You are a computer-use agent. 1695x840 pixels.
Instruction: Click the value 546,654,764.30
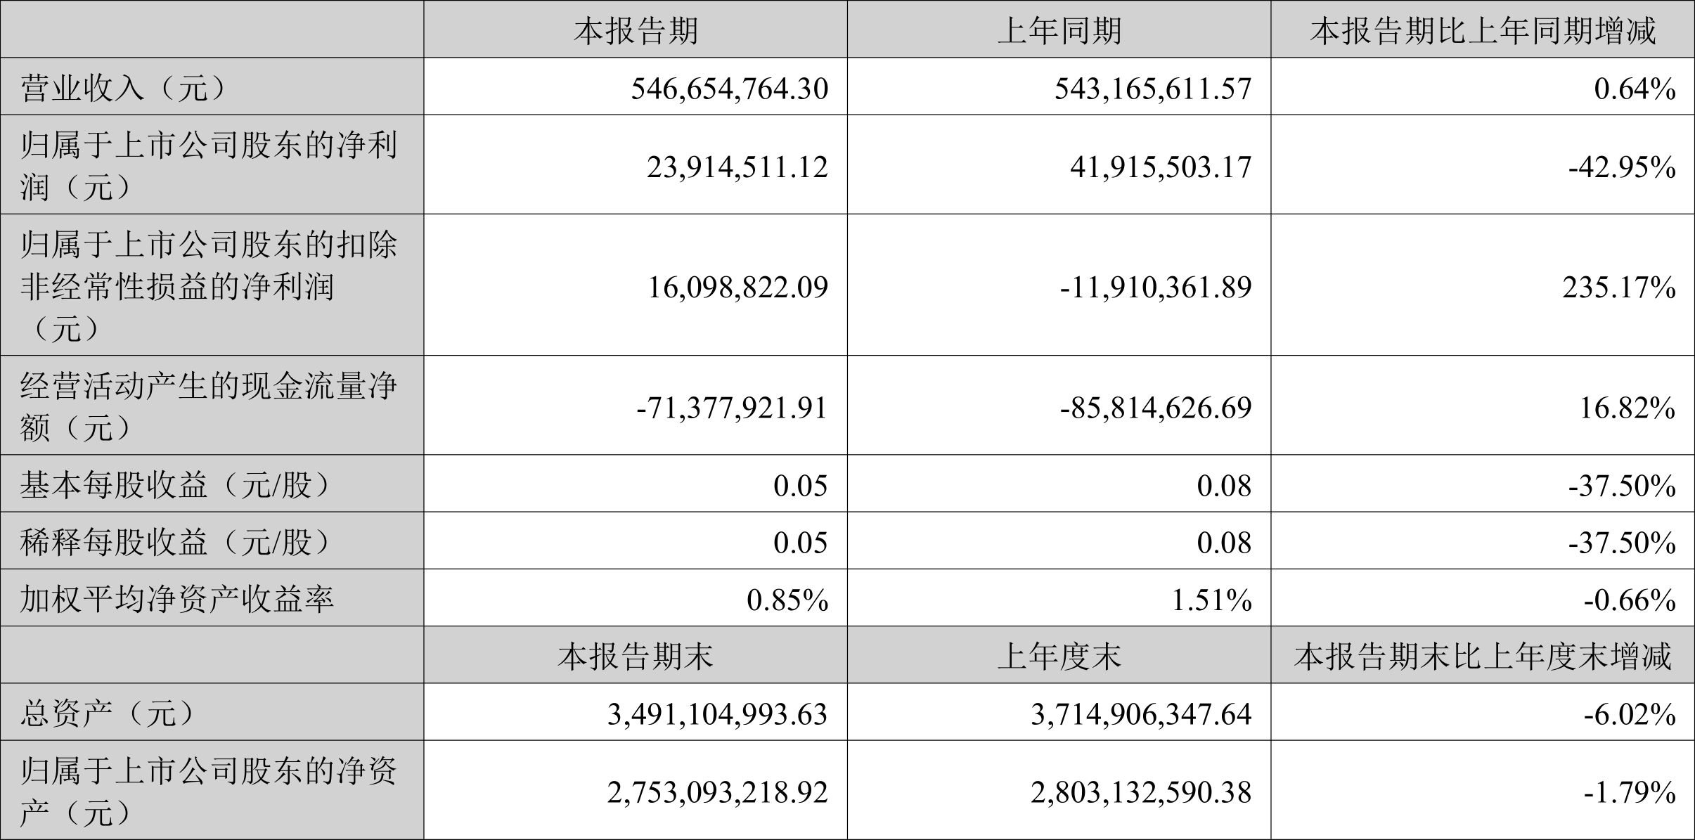(730, 89)
